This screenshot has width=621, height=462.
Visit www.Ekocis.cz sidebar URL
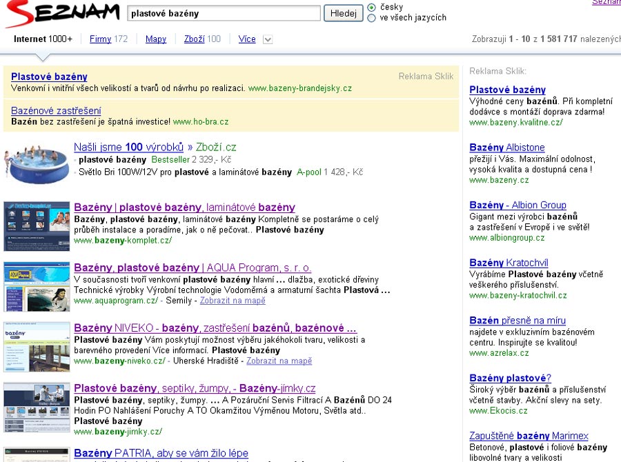click(498, 410)
